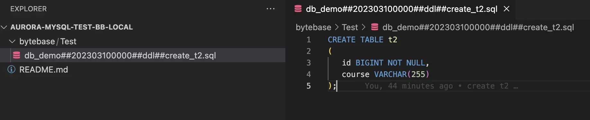This screenshot has height=120, width=590.
Task: Click database icon on the editor tab
Action: 298,9
